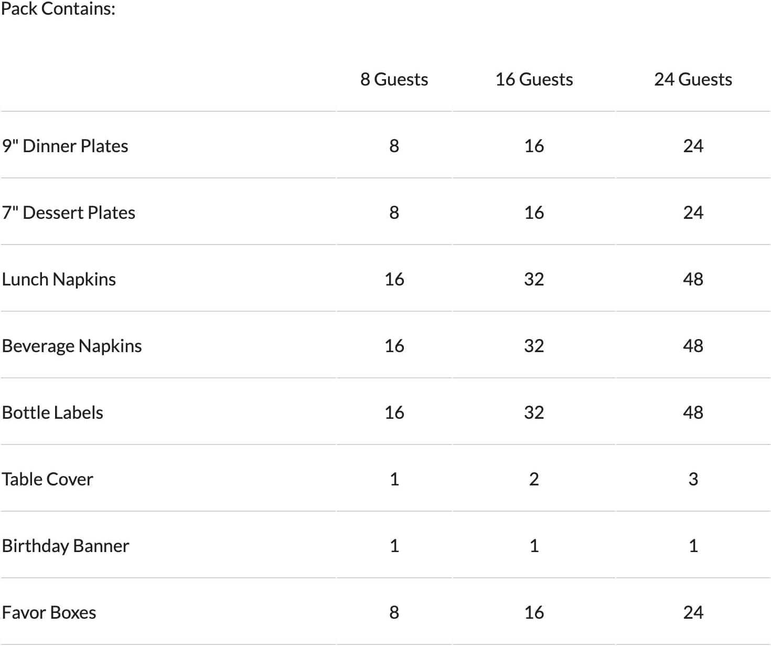The height and width of the screenshot is (646, 771).
Task: Click the Bottle Labels row label
Action: [x=52, y=412]
